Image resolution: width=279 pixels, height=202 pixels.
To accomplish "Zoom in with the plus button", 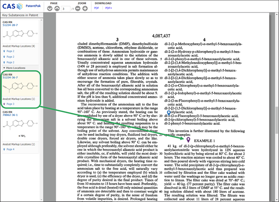I will 85,8.
